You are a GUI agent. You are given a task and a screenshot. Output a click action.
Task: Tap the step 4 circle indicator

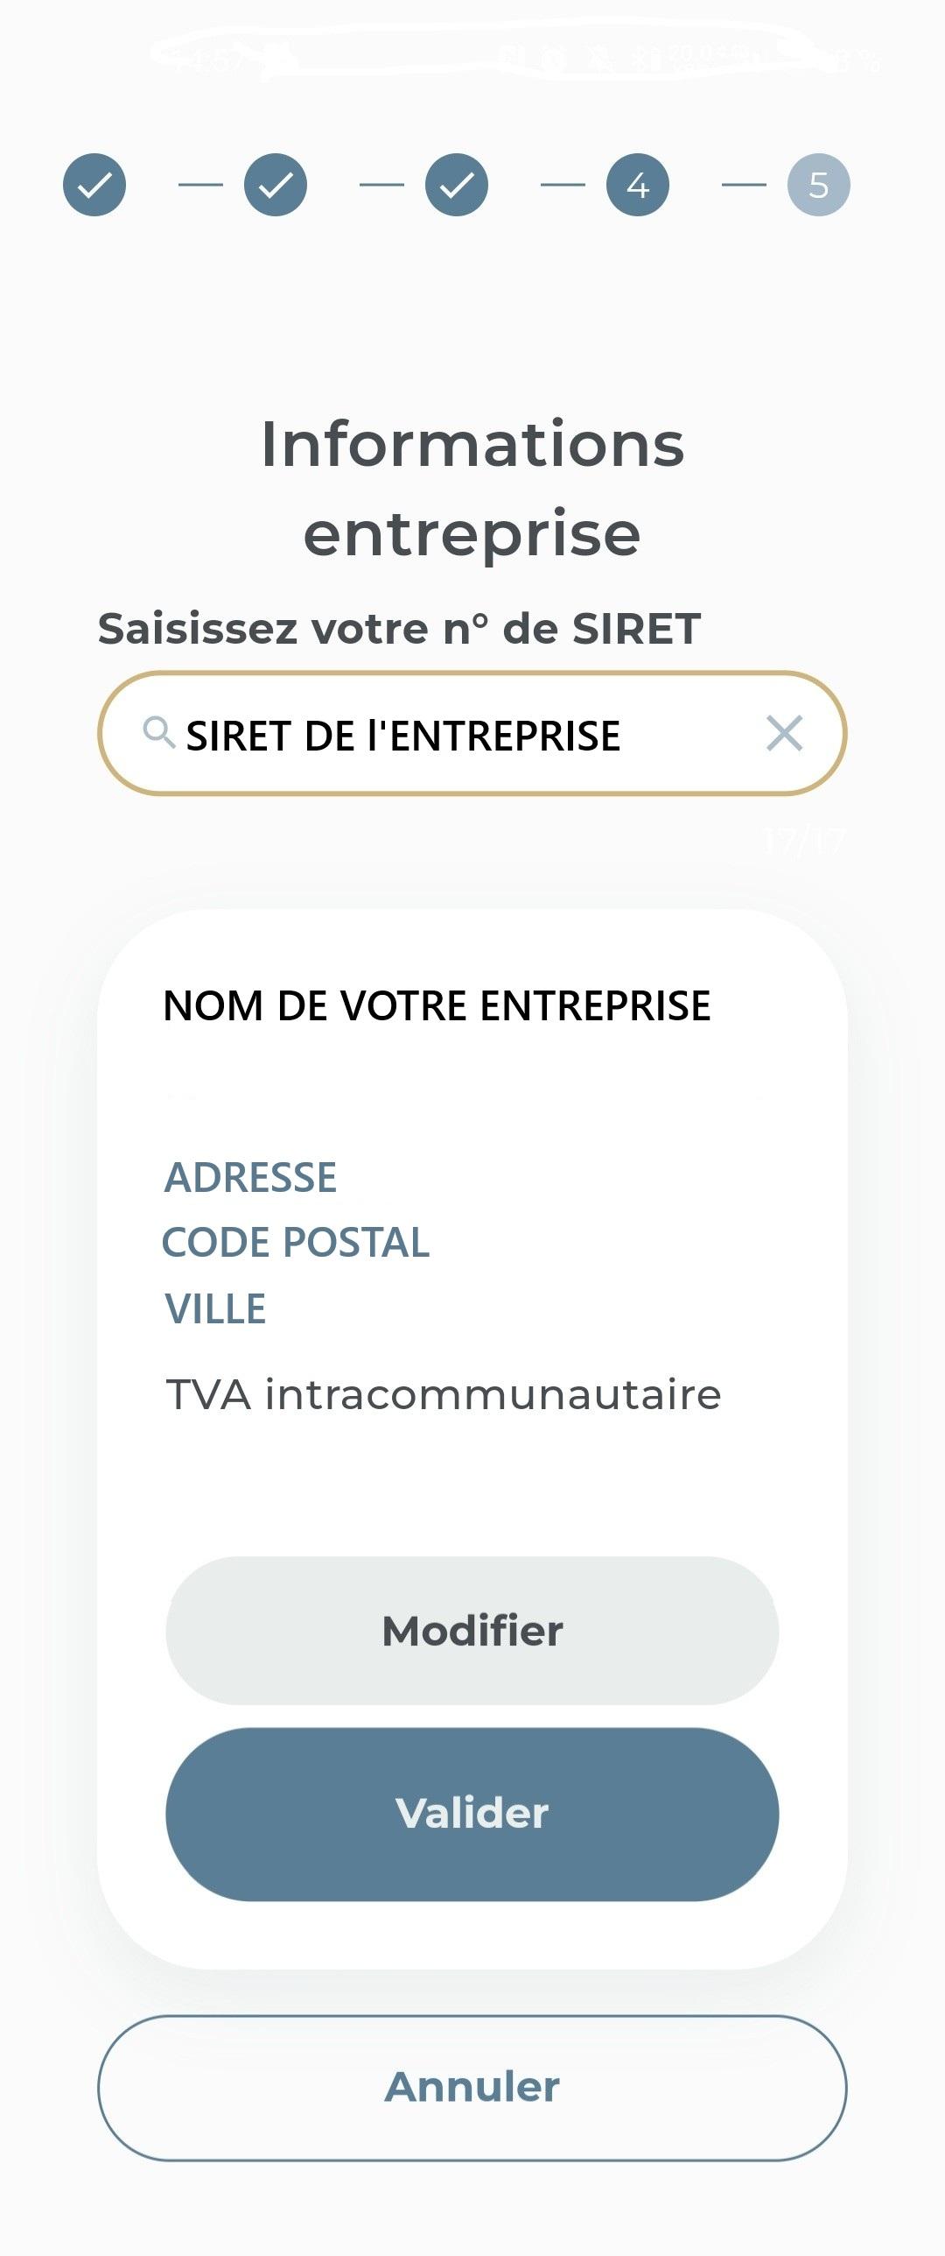[638, 185]
